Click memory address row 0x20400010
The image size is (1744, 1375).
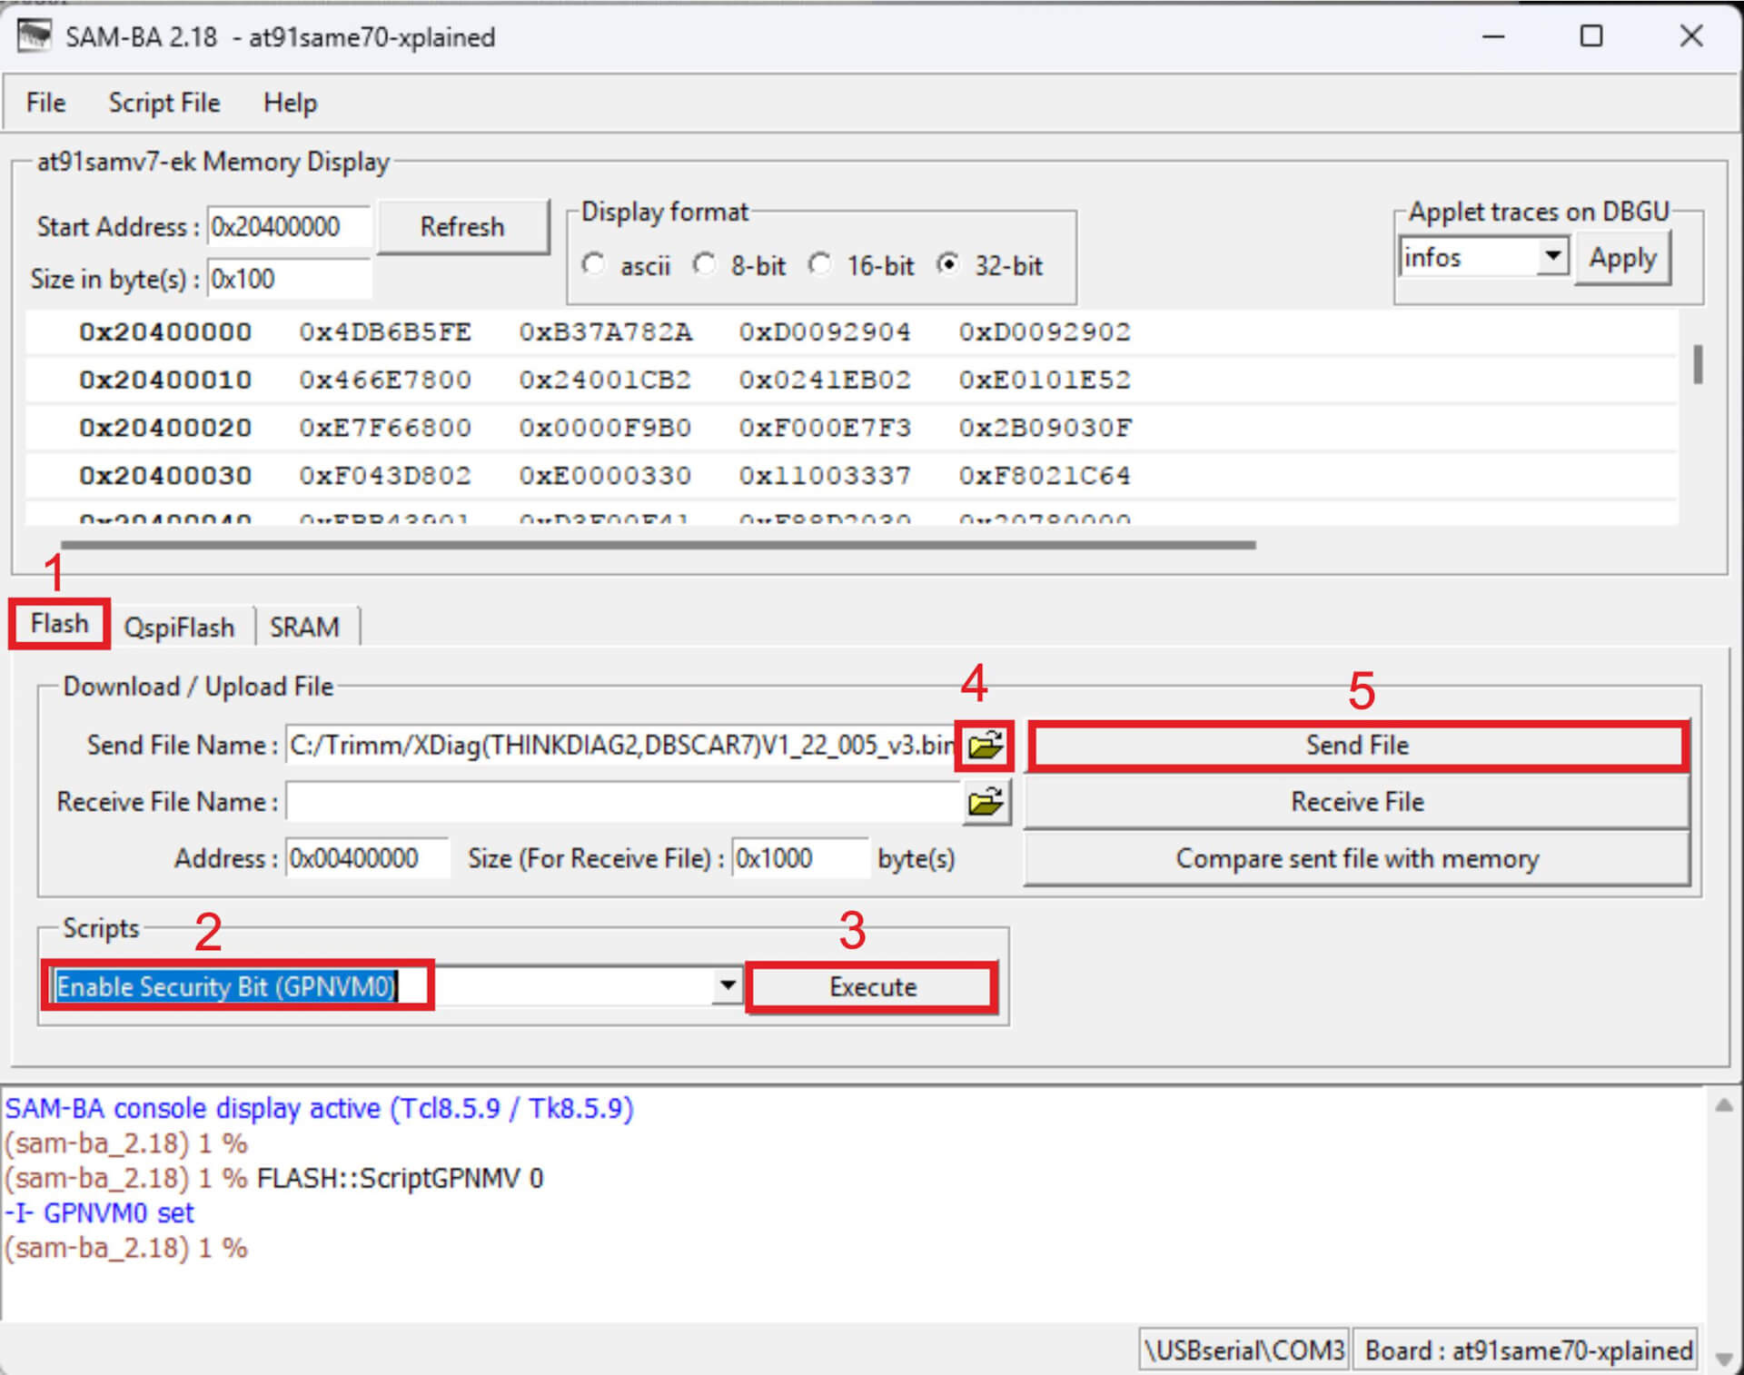pos(165,380)
